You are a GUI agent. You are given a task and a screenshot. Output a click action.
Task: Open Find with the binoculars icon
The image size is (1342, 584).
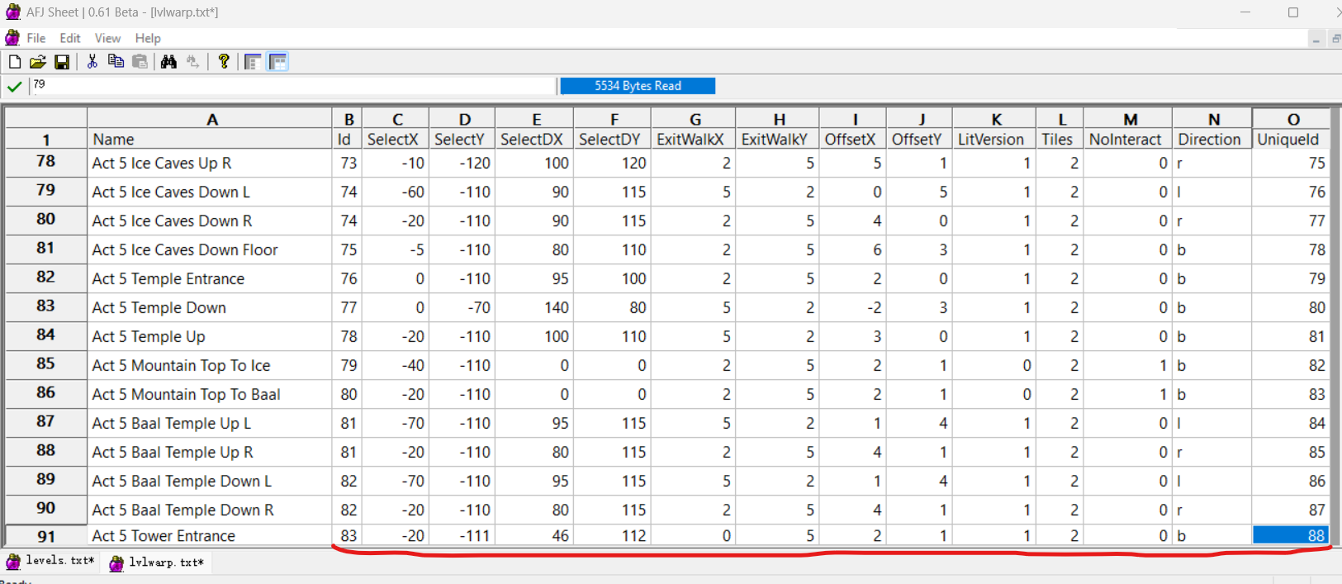click(168, 62)
